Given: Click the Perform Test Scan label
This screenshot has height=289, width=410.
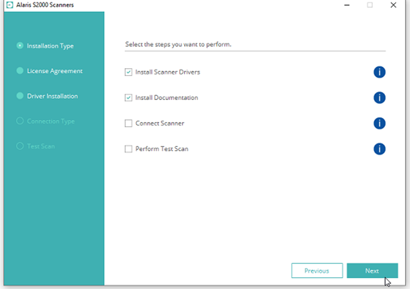Looking at the screenshot, I should [162, 149].
